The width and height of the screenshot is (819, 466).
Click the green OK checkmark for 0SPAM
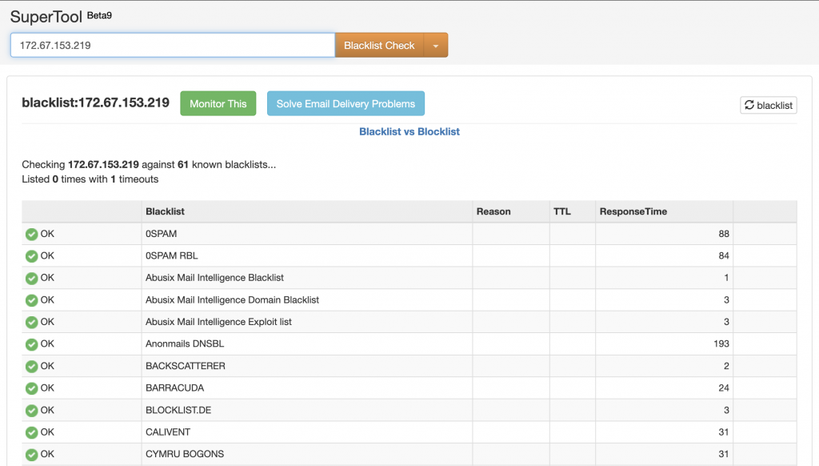(31, 235)
